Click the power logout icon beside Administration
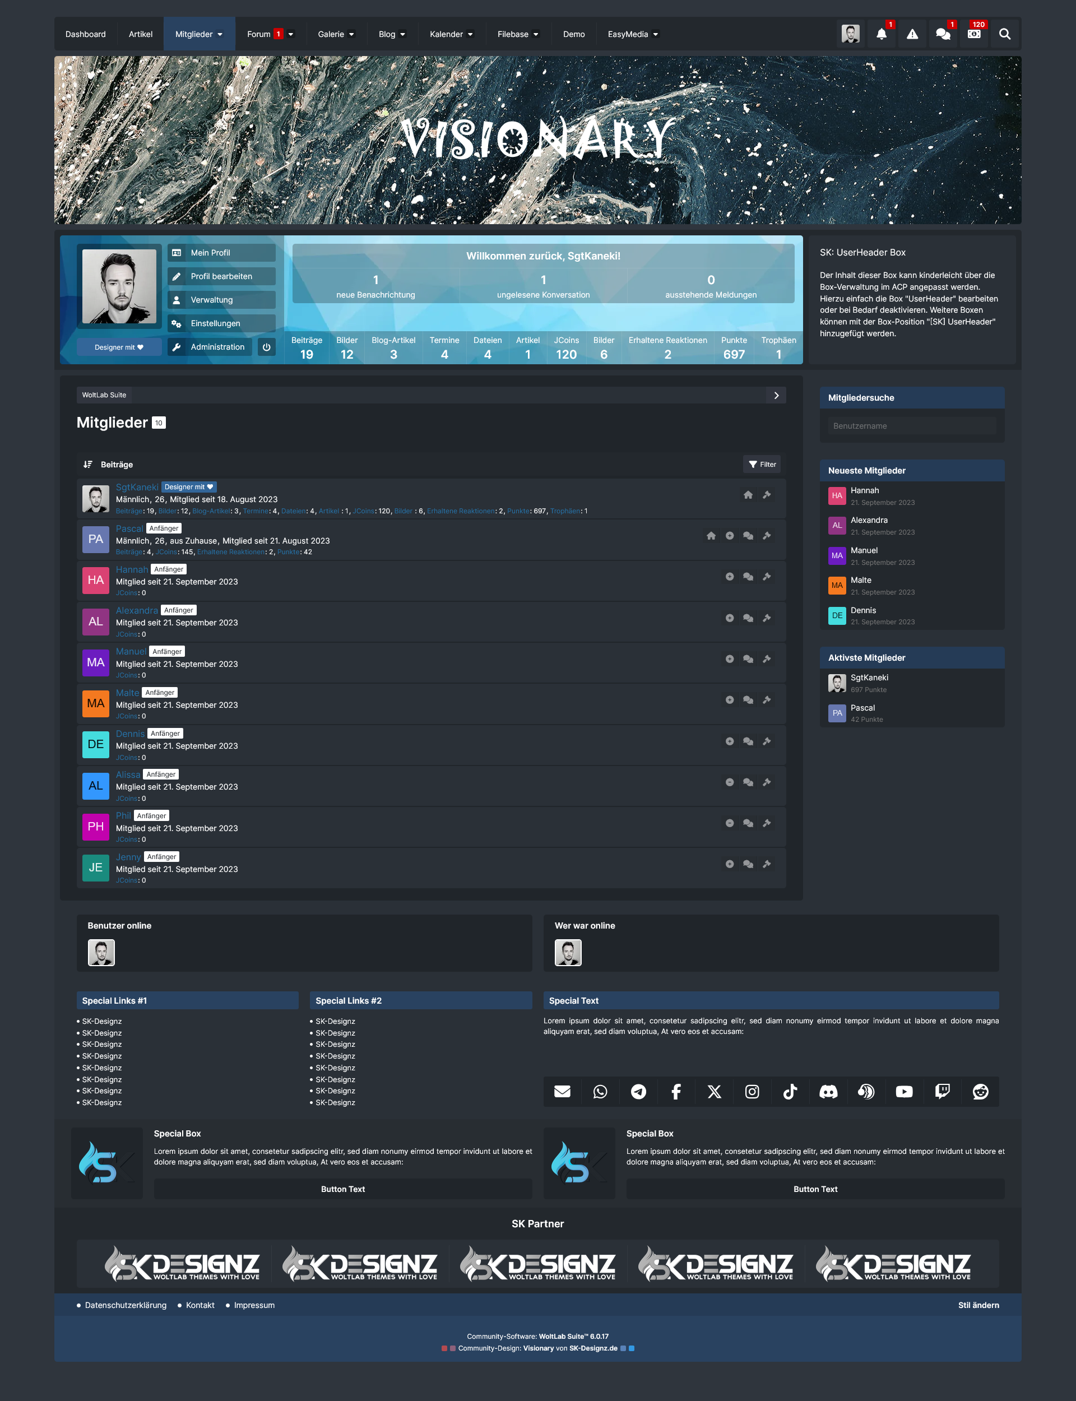Image resolution: width=1076 pixels, height=1401 pixels. pyautogui.click(x=266, y=347)
